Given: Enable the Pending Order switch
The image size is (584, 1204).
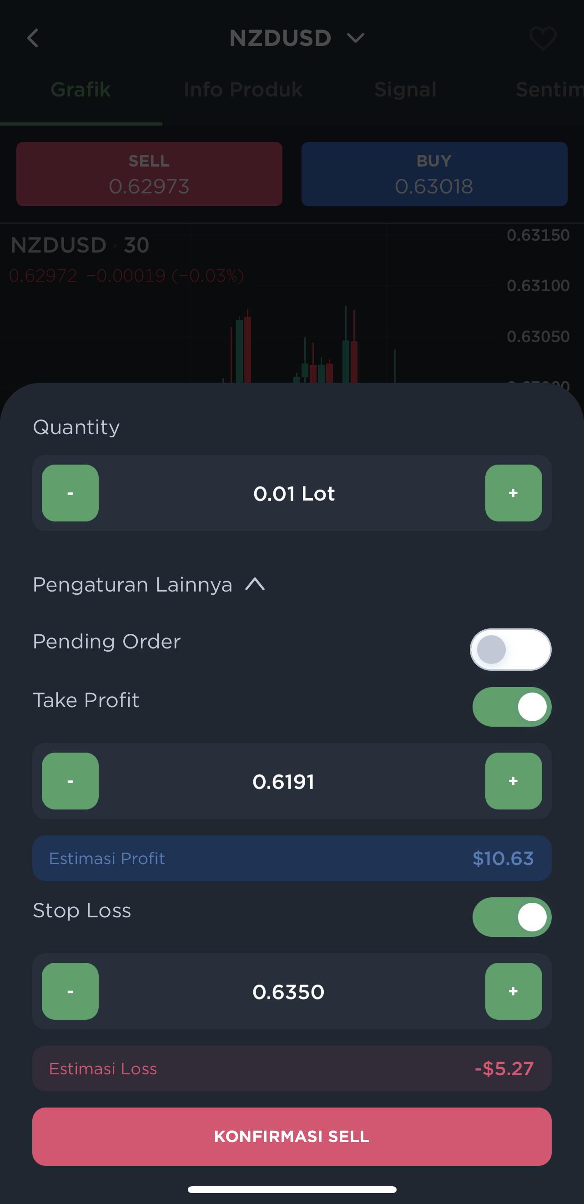Looking at the screenshot, I should tap(511, 649).
